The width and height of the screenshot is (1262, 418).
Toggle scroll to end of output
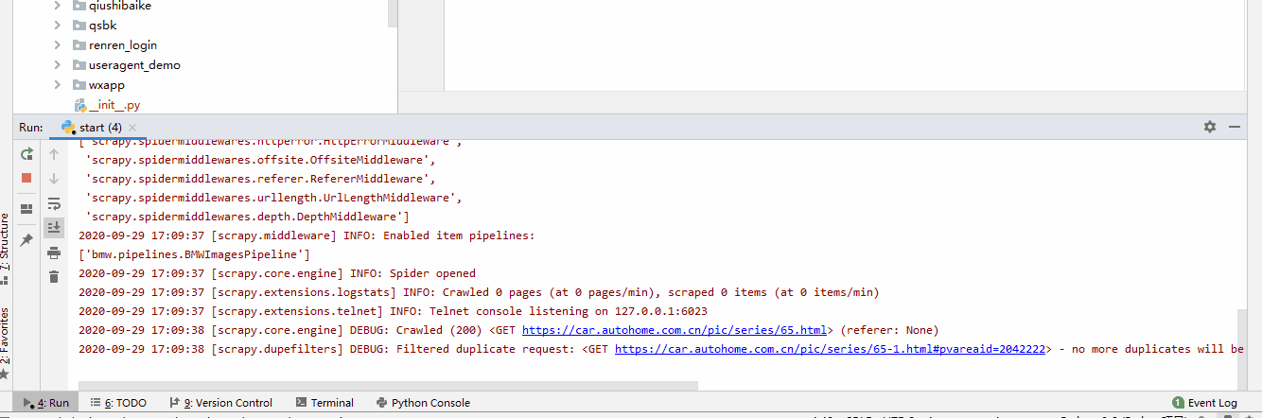coord(54,227)
